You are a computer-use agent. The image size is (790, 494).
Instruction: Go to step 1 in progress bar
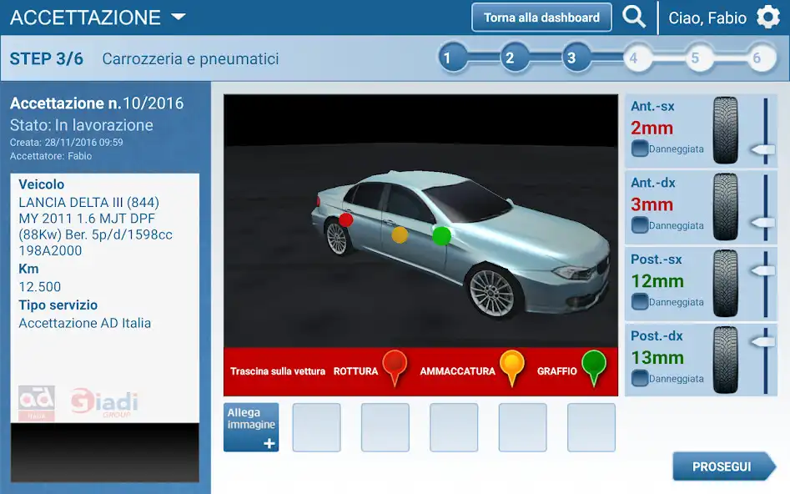[x=448, y=58]
